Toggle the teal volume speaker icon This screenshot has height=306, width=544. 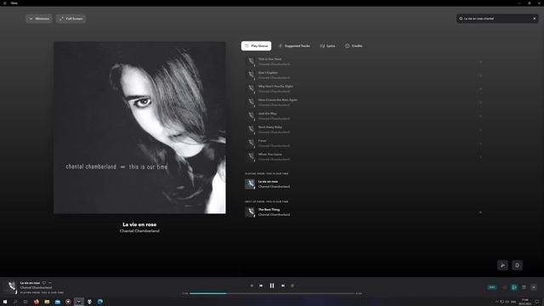(514, 287)
